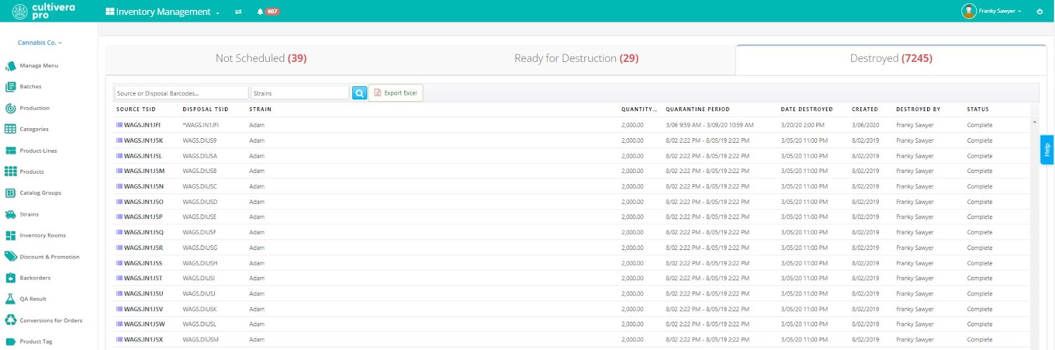
Task: Sort by the Quantity column header
Action: (639, 109)
